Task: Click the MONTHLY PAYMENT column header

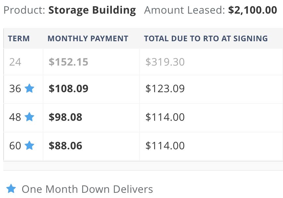Action: (x=88, y=39)
